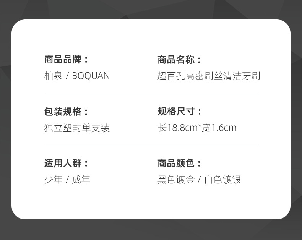Click the 商品名称 heading

(x=176, y=60)
